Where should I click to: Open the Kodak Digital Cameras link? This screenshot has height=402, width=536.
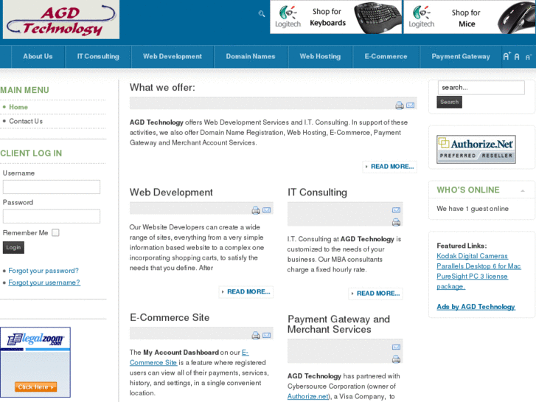click(x=472, y=256)
